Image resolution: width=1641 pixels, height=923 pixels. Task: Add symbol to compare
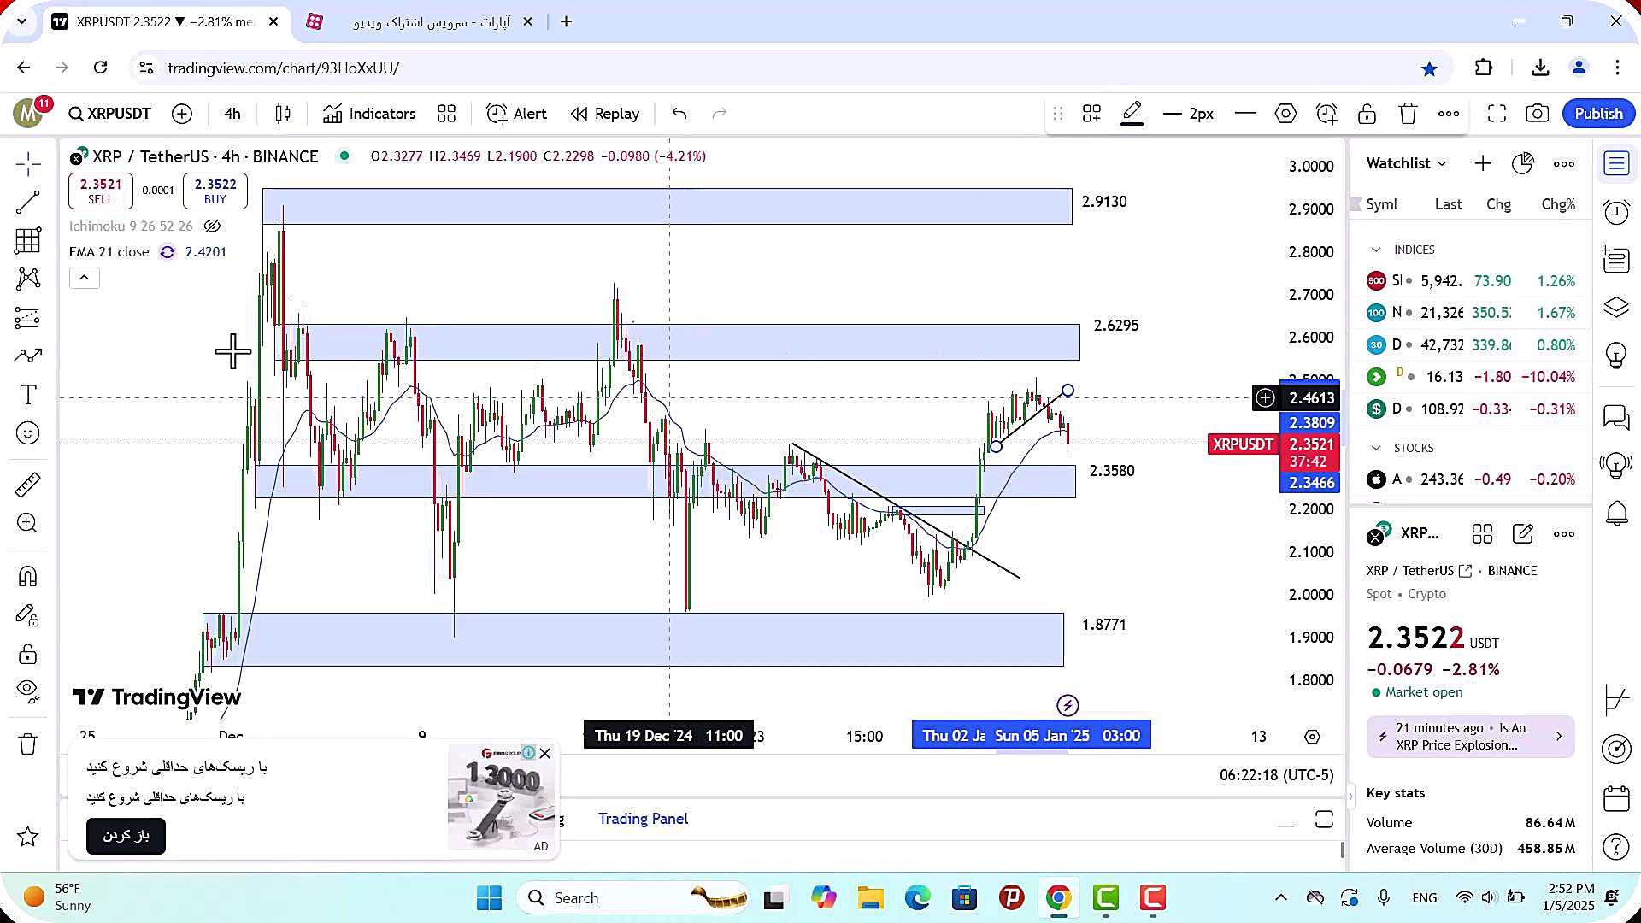tap(182, 114)
